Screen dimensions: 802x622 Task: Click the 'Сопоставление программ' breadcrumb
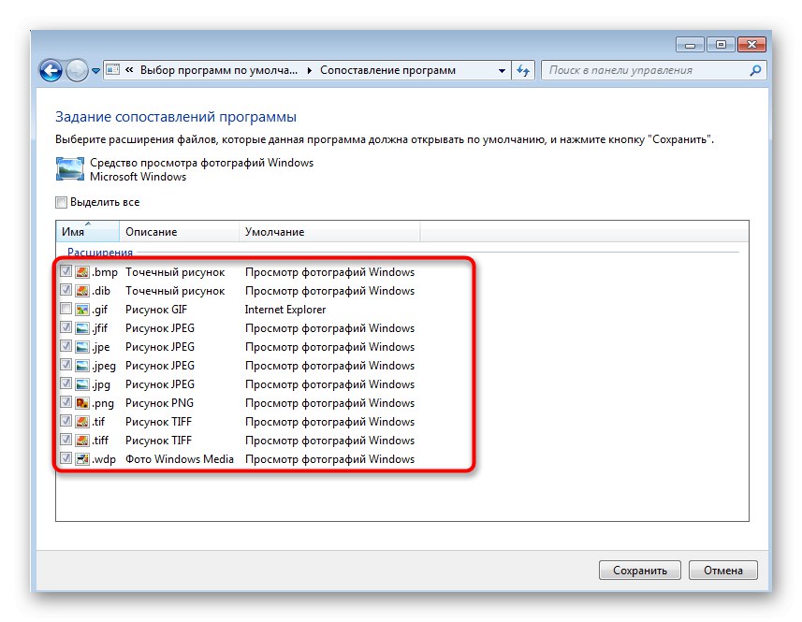click(x=387, y=70)
